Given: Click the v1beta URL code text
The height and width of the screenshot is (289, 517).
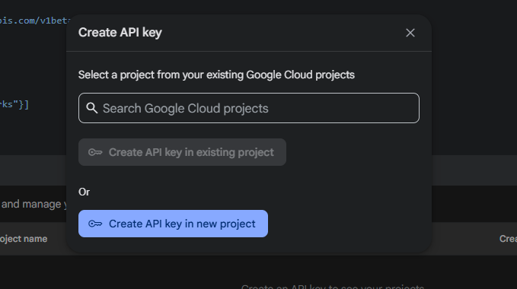Looking at the screenshot, I should (35, 21).
